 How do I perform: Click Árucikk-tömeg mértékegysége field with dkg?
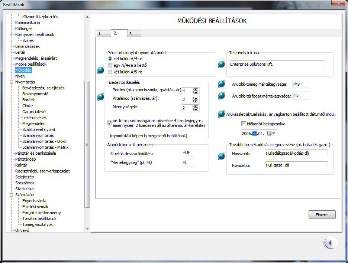click(x=300, y=84)
